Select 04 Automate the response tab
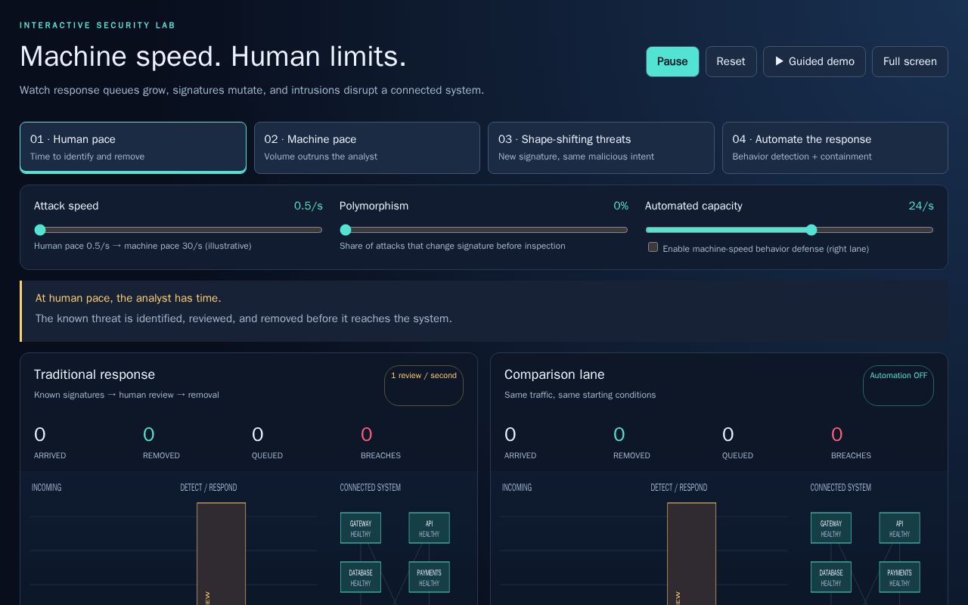 835,147
